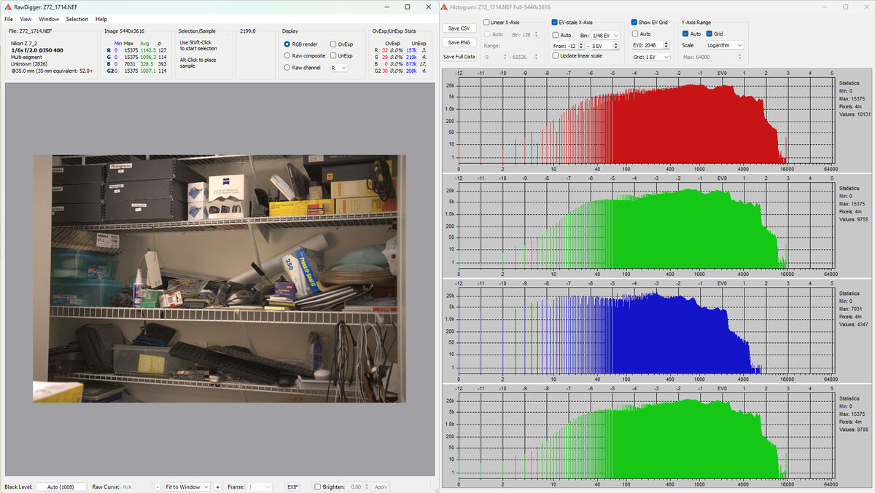Zoom in with the plus button
875x493 pixels.
click(x=217, y=486)
